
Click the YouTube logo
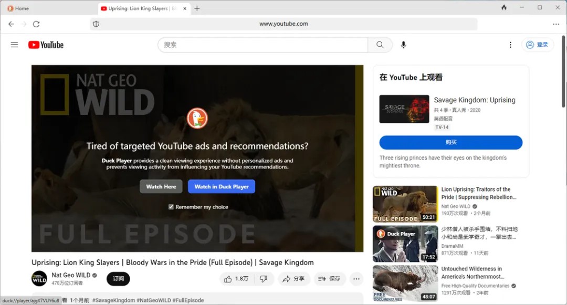(x=46, y=45)
